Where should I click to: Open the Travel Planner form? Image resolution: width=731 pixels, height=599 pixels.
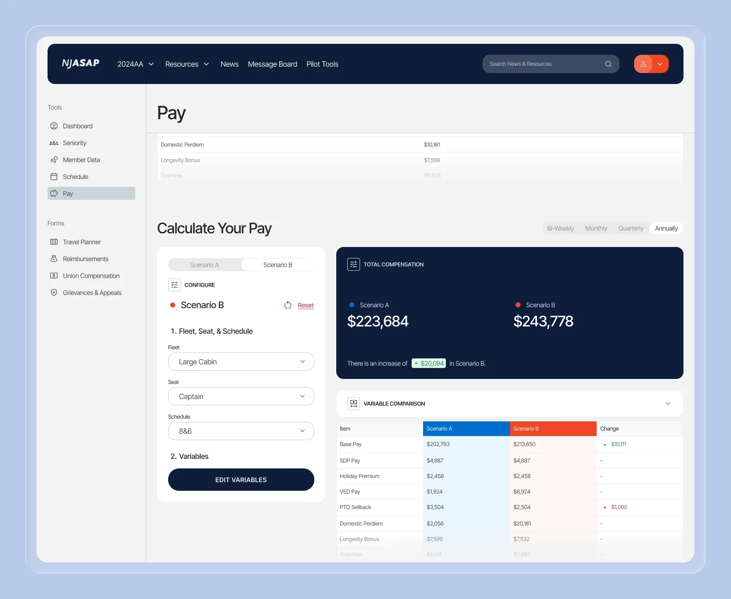click(x=81, y=242)
